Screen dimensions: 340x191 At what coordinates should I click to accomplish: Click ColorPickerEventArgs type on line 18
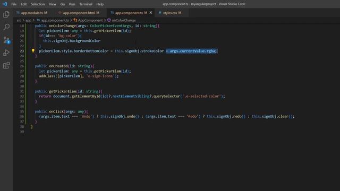pyautogui.click(x=110, y=26)
